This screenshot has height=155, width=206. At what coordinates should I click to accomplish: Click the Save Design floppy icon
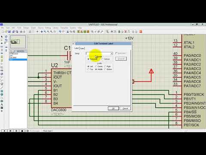pos(9,31)
